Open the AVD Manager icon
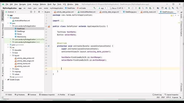This screenshot has height=103, width=184. (169, 8)
